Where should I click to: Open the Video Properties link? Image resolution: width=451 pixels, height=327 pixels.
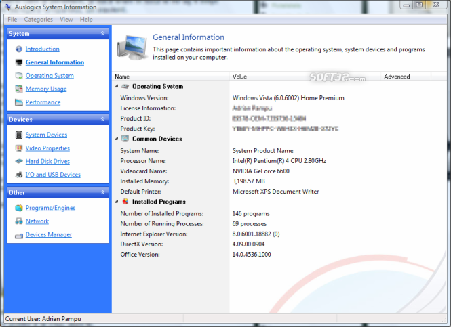point(47,148)
